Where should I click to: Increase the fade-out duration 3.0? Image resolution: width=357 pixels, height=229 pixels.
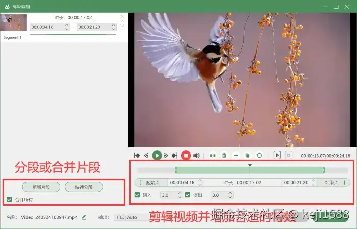coord(230,193)
